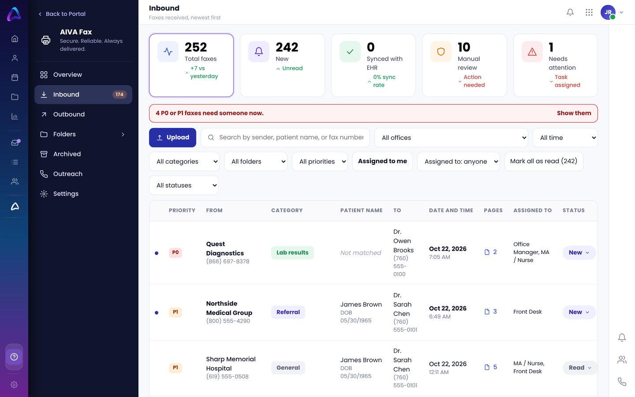Open the page icon in the Northside Medical row
The image size is (635, 397).
[487, 312]
